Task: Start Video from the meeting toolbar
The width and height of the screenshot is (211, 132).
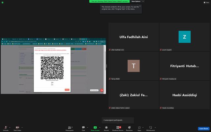Action: tap(17, 128)
